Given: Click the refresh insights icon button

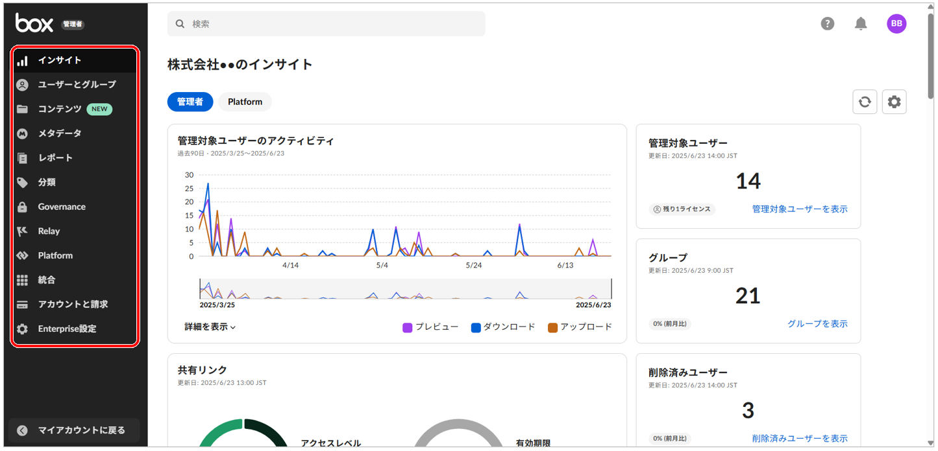Looking at the screenshot, I should click(x=865, y=102).
